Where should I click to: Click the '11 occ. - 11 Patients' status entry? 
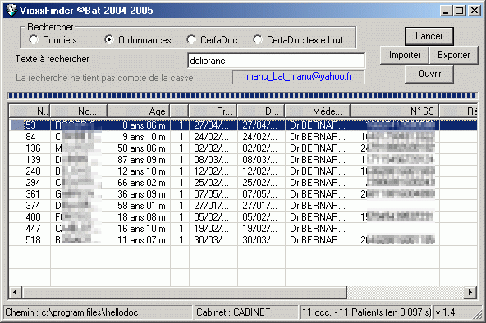click(366, 312)
